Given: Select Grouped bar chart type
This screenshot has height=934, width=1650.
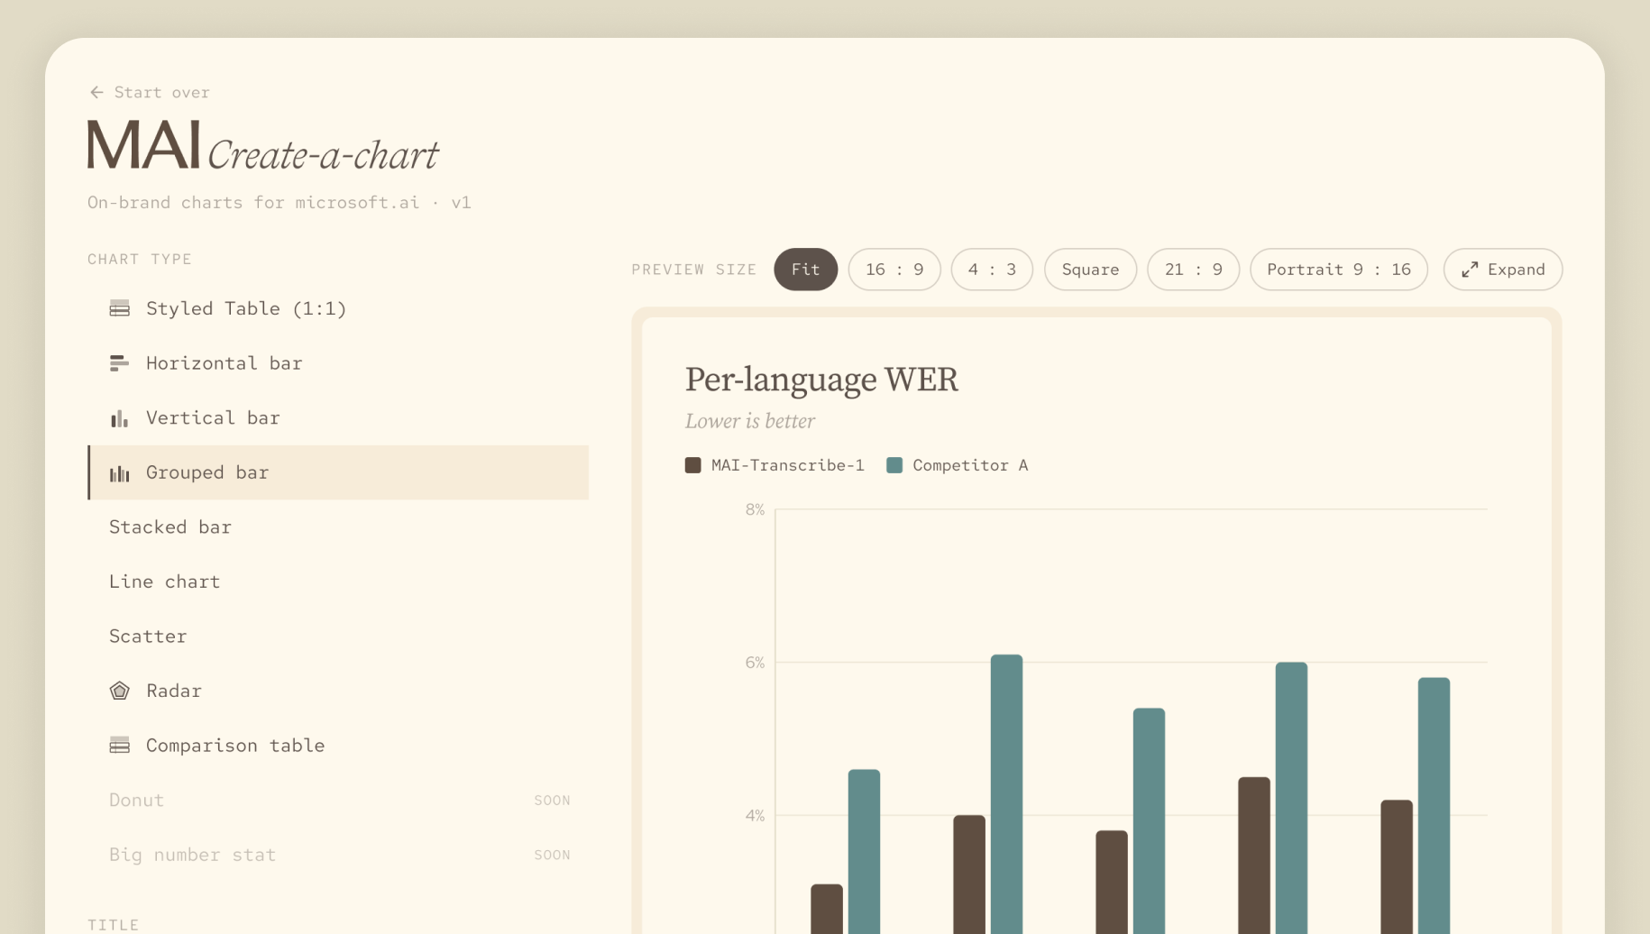Looking at the screenshot, I should tap(338, 472).
